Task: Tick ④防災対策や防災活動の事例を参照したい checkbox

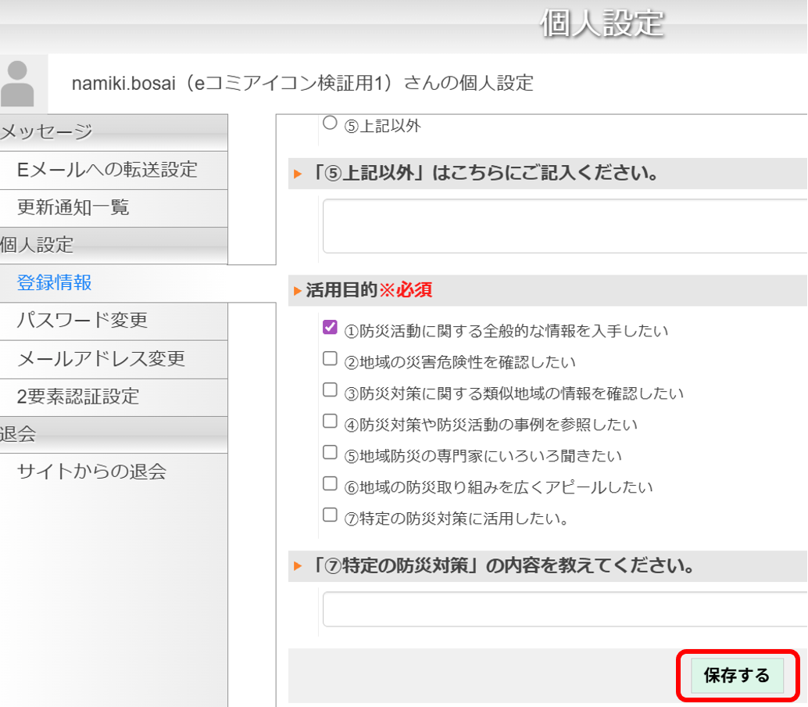Action: coord(330,422)
